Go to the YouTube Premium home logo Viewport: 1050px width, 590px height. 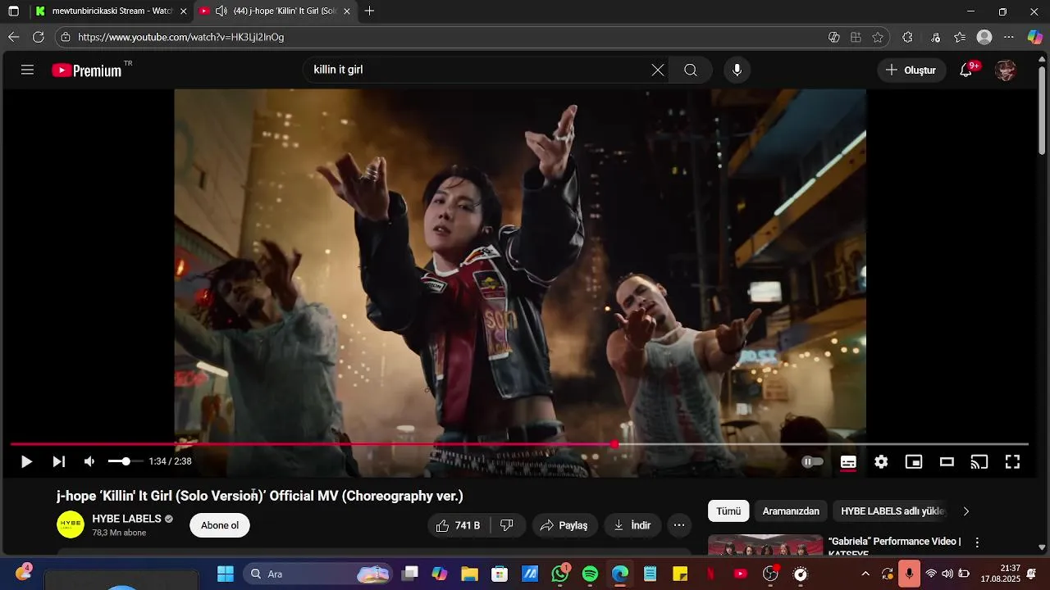(87, 70)
